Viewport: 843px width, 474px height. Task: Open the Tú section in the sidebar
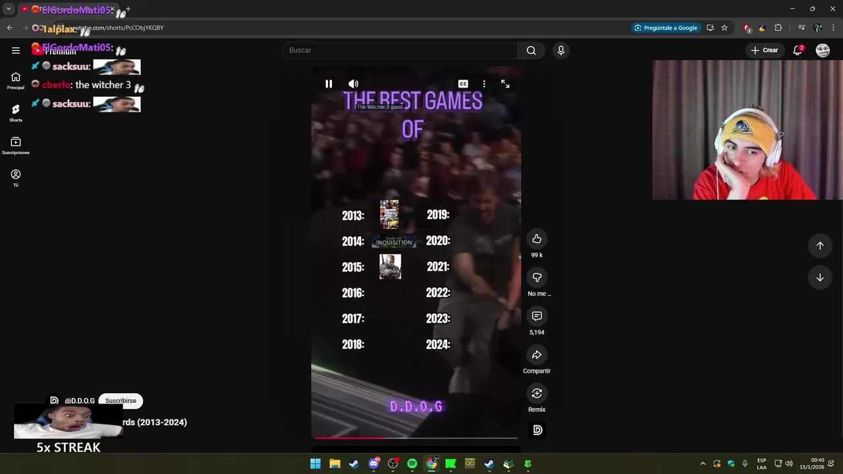click(16, 178)
